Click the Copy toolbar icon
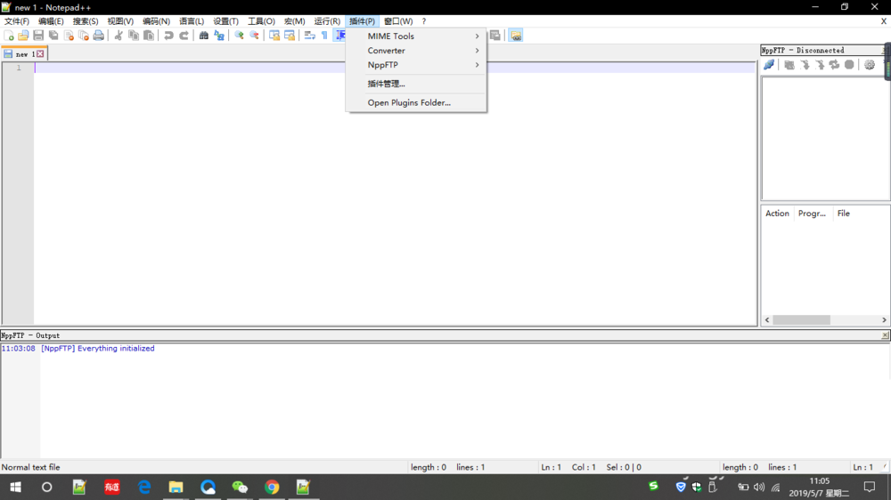891x500 pixels. (x=134, y=36)
